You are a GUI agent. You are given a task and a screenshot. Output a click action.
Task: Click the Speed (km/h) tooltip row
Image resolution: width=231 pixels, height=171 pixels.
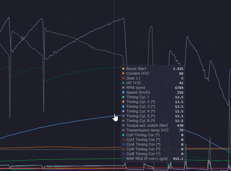(153, 92)
